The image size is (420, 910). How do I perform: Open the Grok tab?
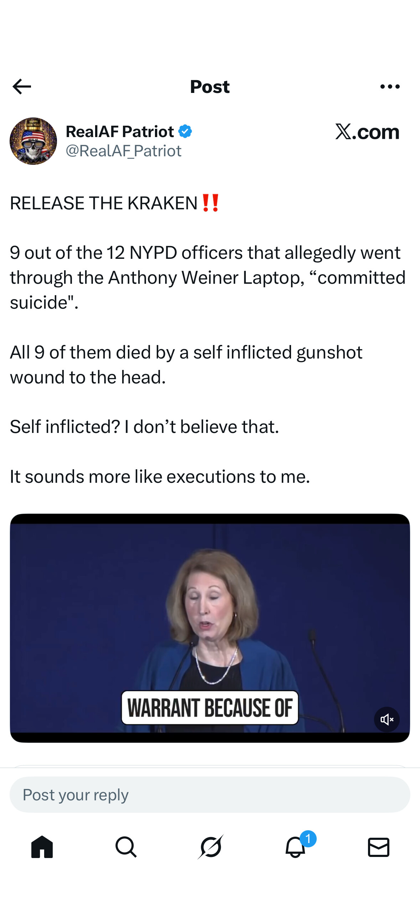[x=210, y=847]
